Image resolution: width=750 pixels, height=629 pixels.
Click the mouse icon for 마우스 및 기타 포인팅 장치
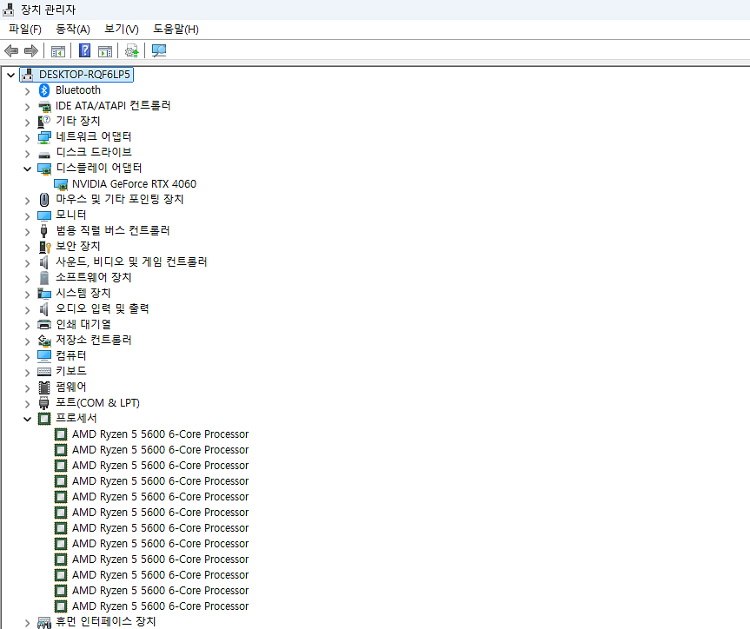tap(44, 200)
